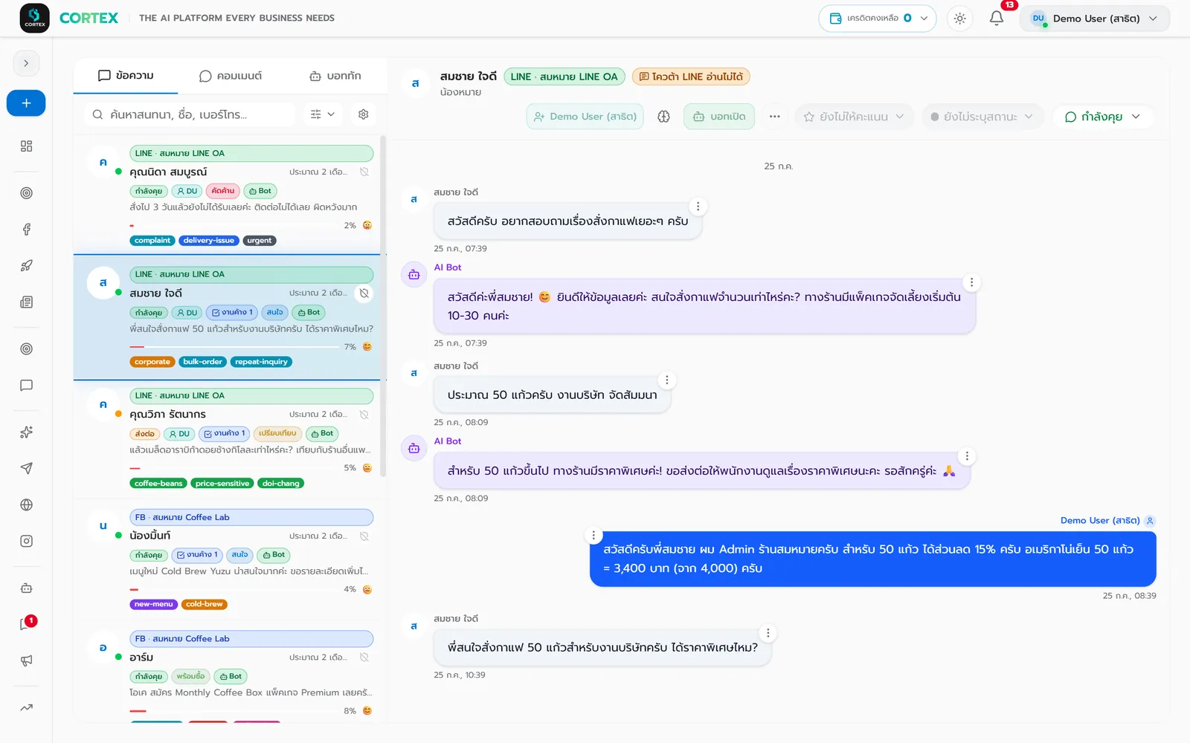The width and height of the screenshot is (1190, 743).
Task: Open the sparkle AI icon in the sidebar
Action: coord(26,432)
